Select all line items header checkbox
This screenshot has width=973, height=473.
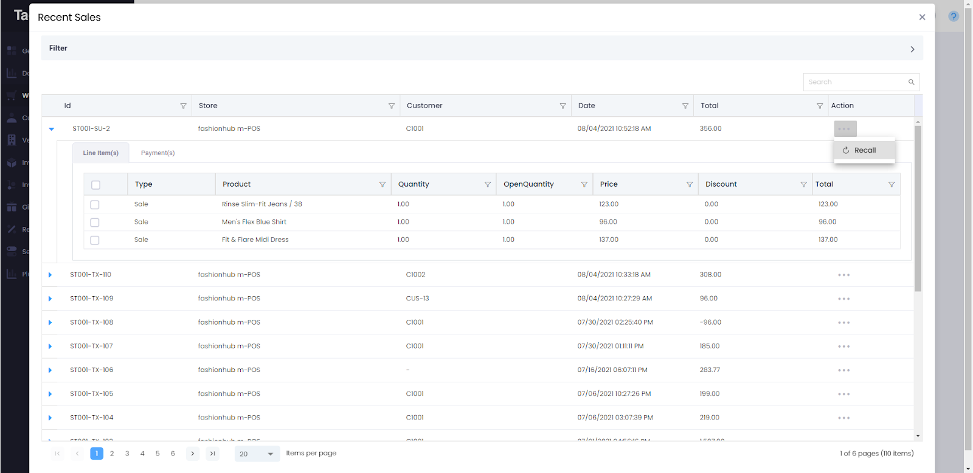(x=95, y=185)
